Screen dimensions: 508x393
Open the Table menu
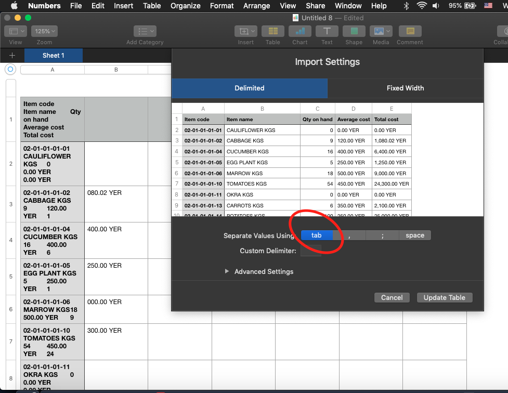152,6
